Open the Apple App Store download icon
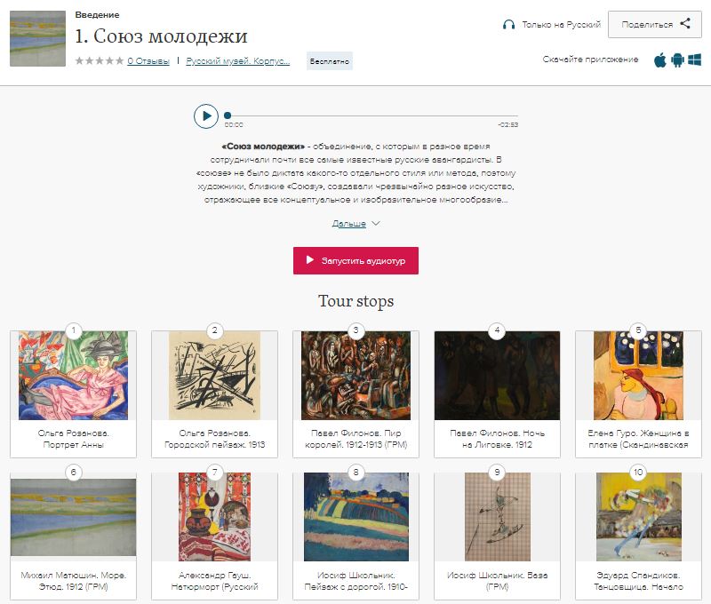 click(660, 60)
